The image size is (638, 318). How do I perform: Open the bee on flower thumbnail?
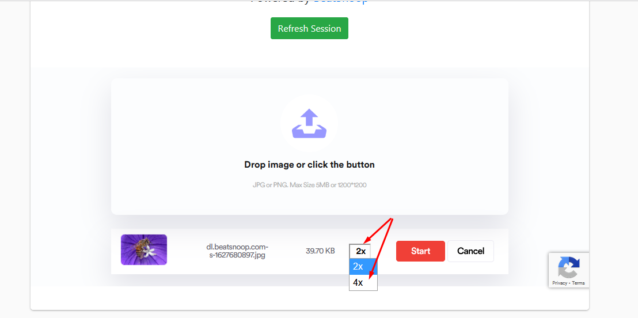click(x=143, y=249)
